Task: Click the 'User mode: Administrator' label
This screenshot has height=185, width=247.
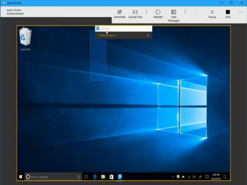Action: (15, 12)
